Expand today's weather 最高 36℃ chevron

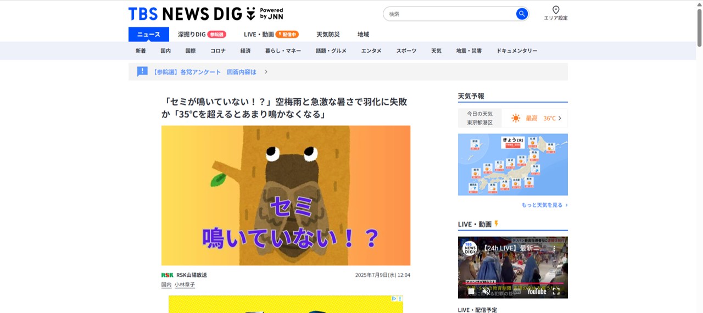click(560, 118)
